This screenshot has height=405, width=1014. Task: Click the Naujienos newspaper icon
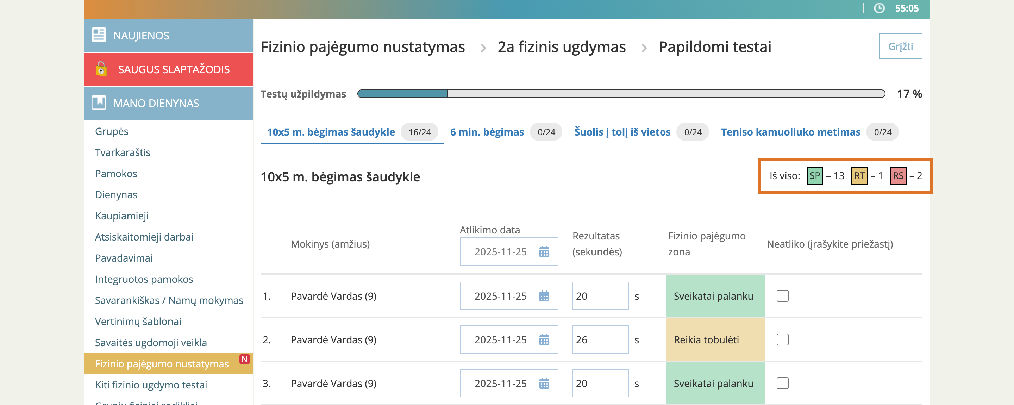(99, 35)
